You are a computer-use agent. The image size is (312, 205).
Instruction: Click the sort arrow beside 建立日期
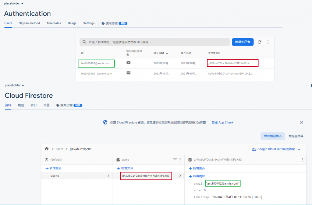[167, 53]
